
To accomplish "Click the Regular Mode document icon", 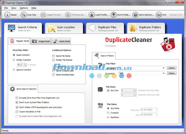I will click(x=12, y=41).
